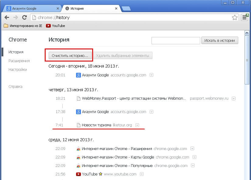Image resolution: width=251 pixels, height=180 pixels.
Task: Open the 'WebMoney.Passport' history entry
Action: click(x=134, y=98)
